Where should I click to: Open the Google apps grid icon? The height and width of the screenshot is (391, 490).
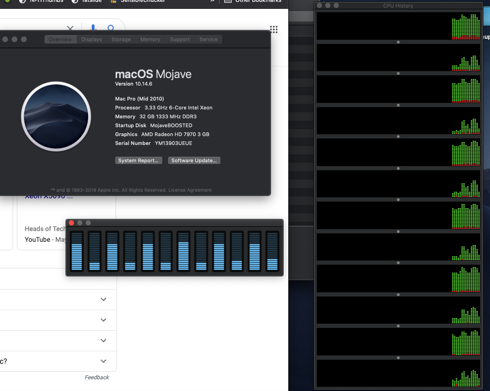tap(274, 29)
